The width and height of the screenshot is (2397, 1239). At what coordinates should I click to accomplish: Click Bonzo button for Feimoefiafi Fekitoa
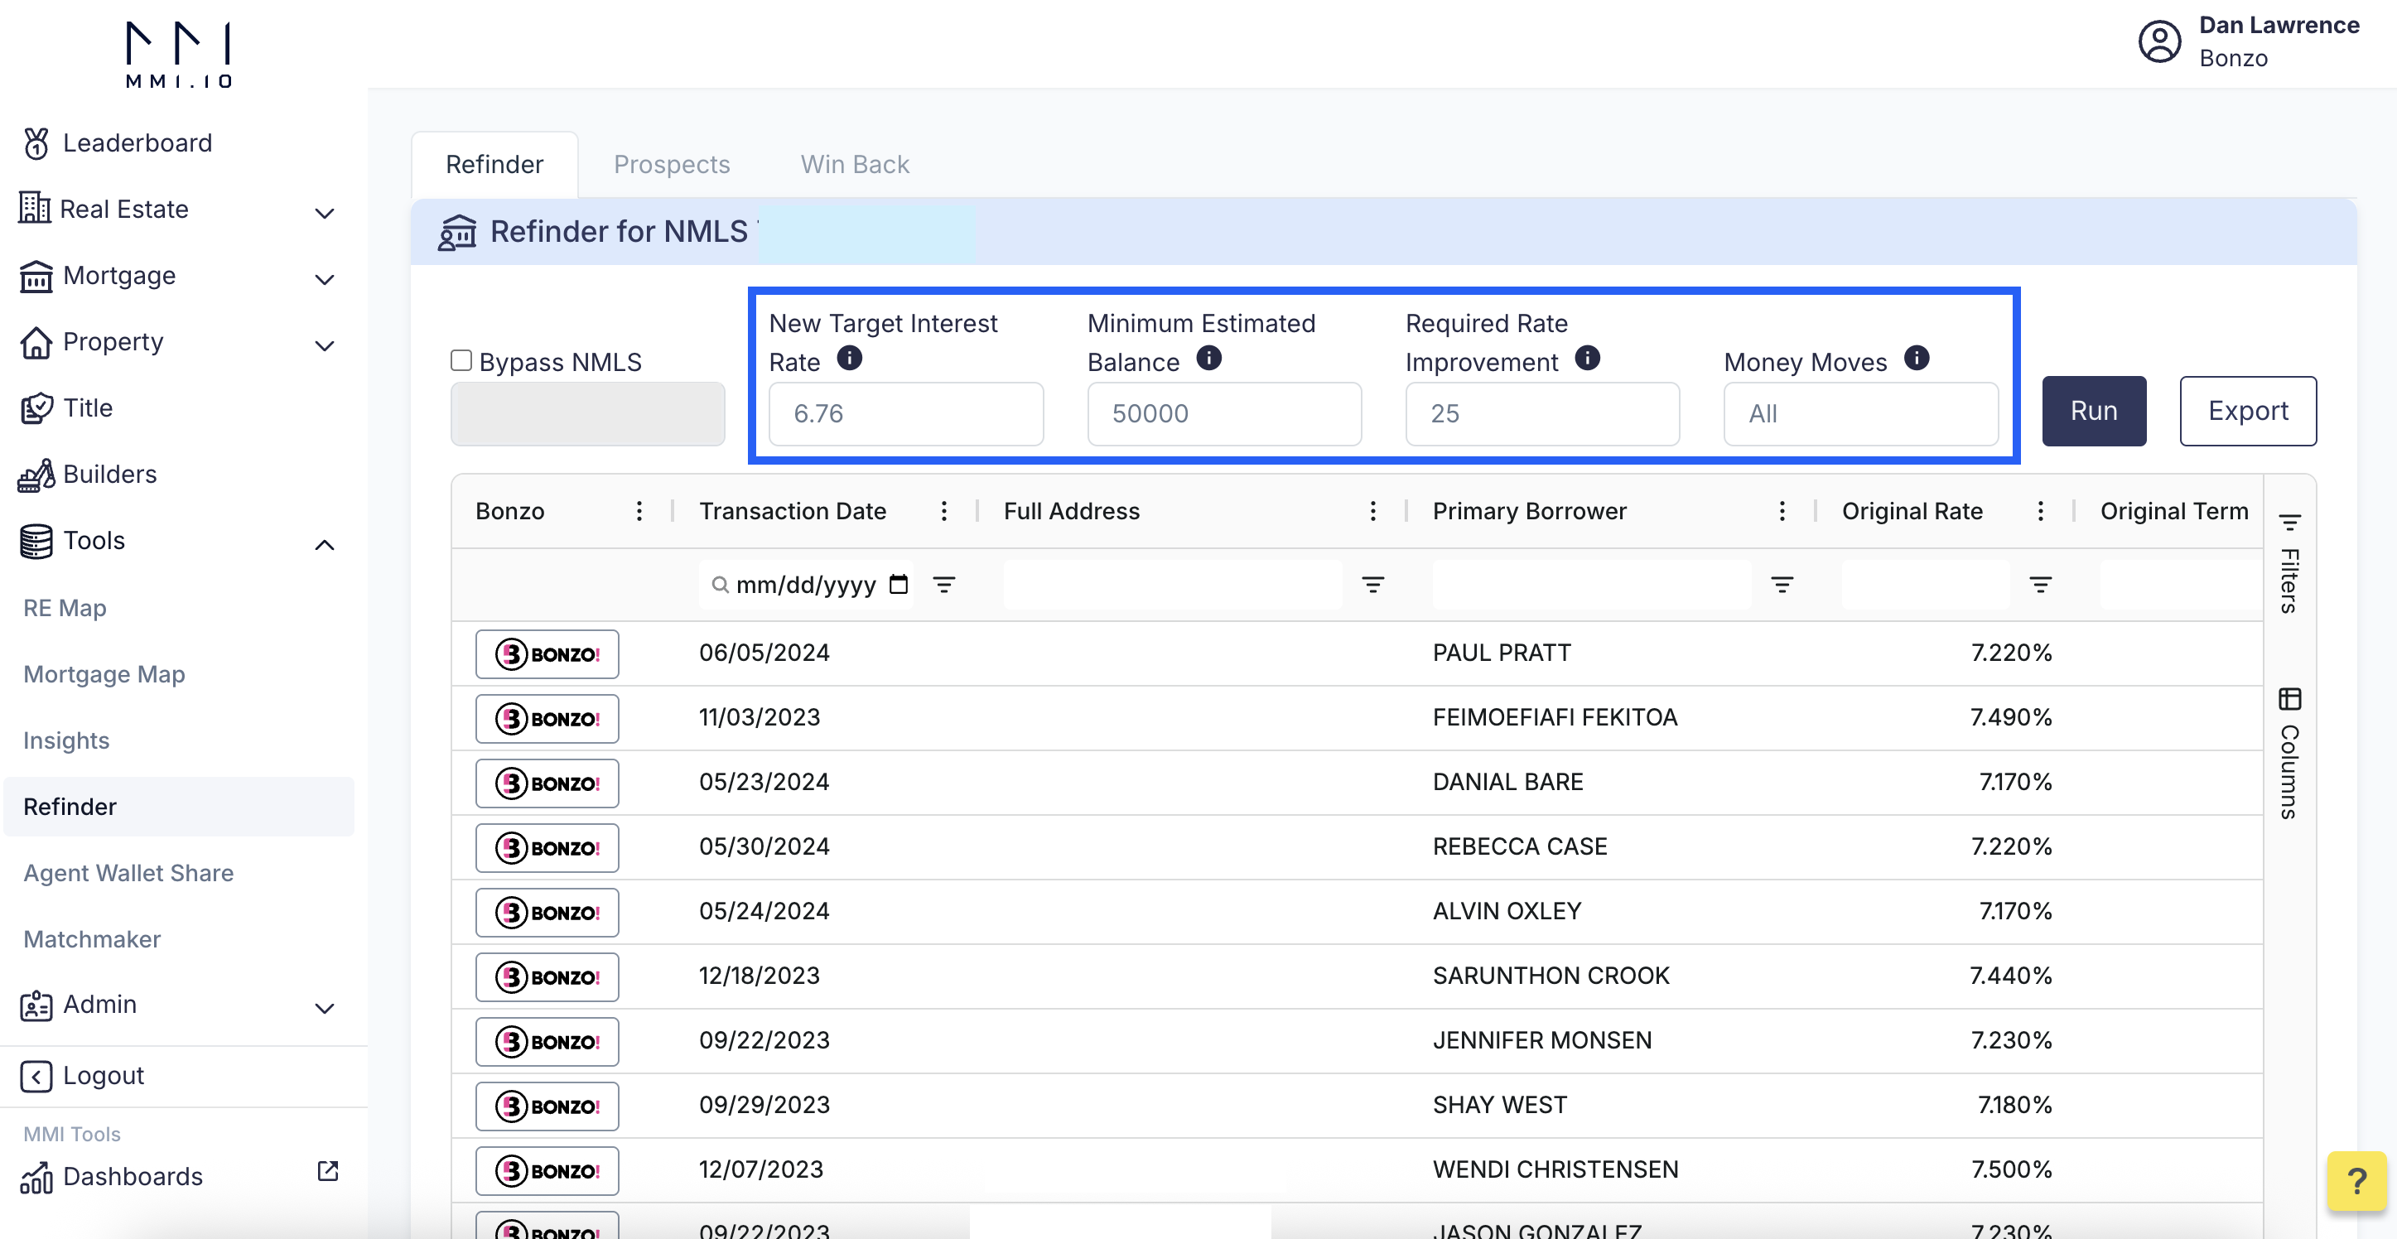click(547, 719)
